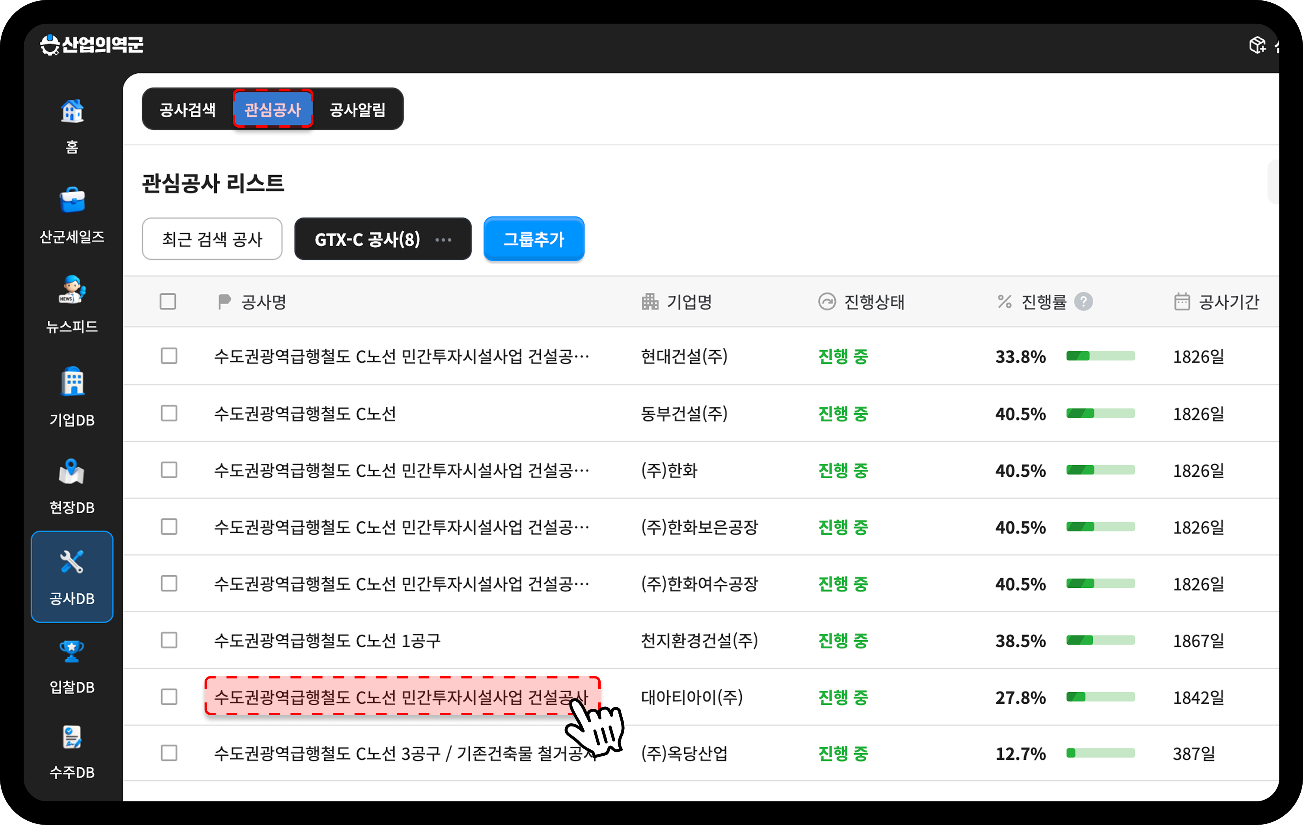Check the 동부건설(주) row checkbox

click(x=169, y=413)
